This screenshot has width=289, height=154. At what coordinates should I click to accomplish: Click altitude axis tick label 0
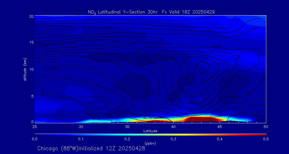tap(32, 122)
